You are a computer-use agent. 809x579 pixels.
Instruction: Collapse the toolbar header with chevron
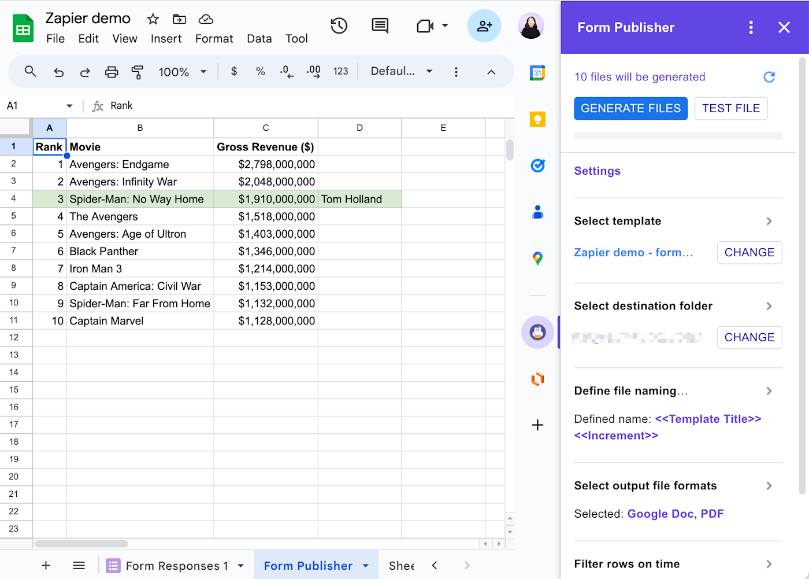(491, 72)
